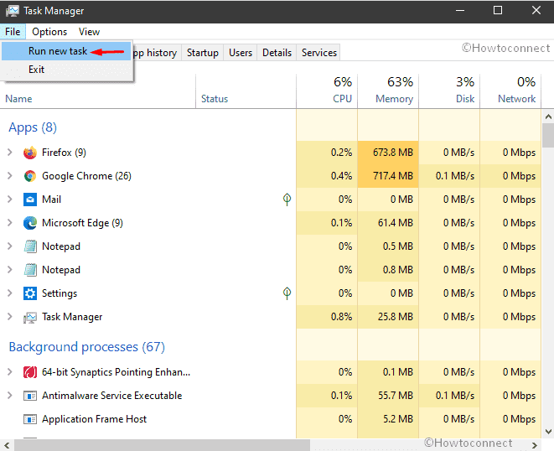
Task: Click the horizontal scrollbar right arrow
Action: (x=535, y=445)
